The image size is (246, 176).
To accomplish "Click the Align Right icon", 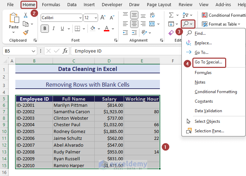I will click(x=143, y=24).
